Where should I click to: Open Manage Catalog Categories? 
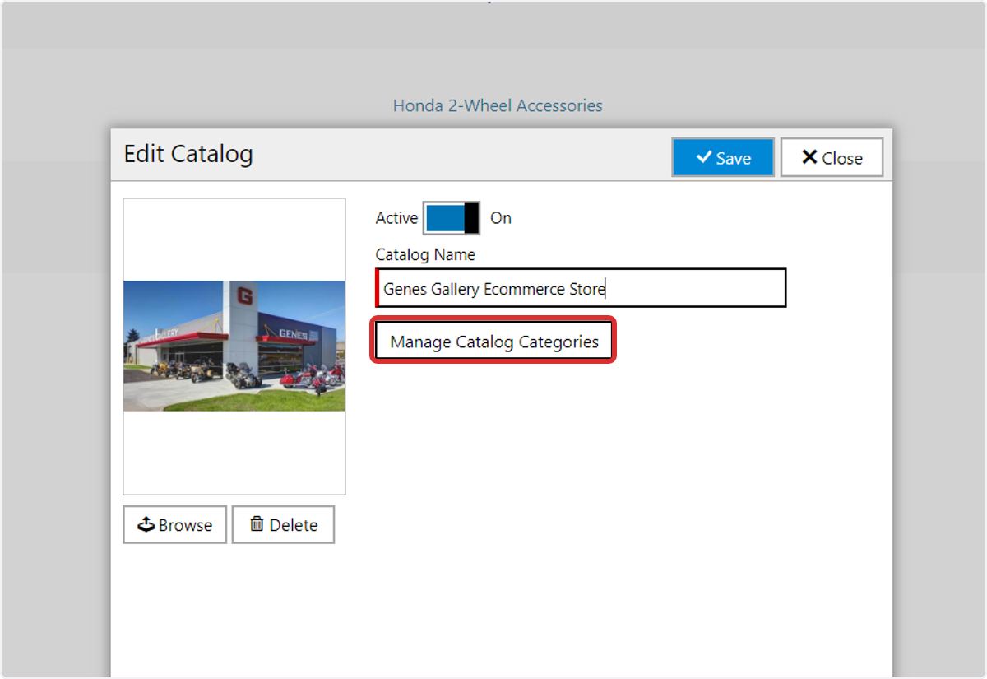494,342
